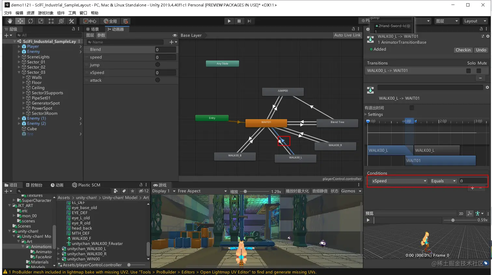Select the Rect Transform tool
The width and height of the screenshot is (492, 275).
pyautogui.click(x=51, y=21)
